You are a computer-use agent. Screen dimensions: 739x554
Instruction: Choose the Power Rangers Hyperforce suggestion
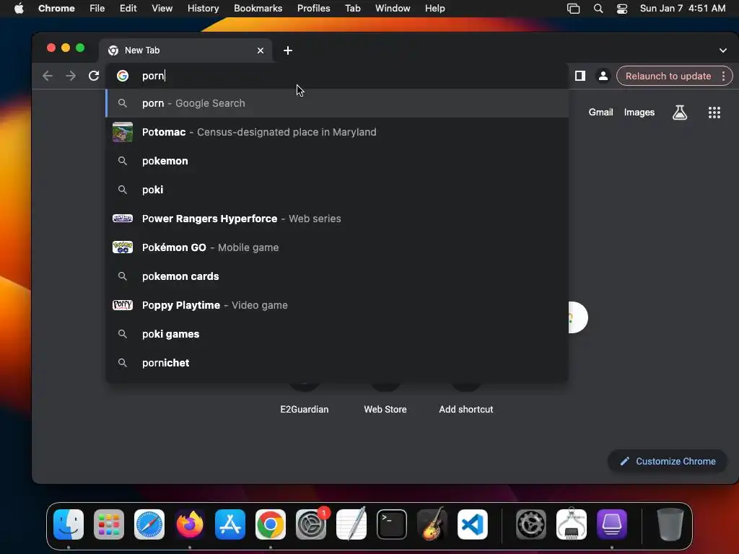pyautogui.click(x=337, y=219)
